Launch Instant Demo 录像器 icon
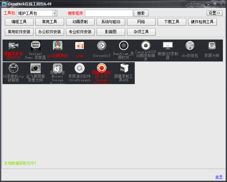 (x=36, y=46)
